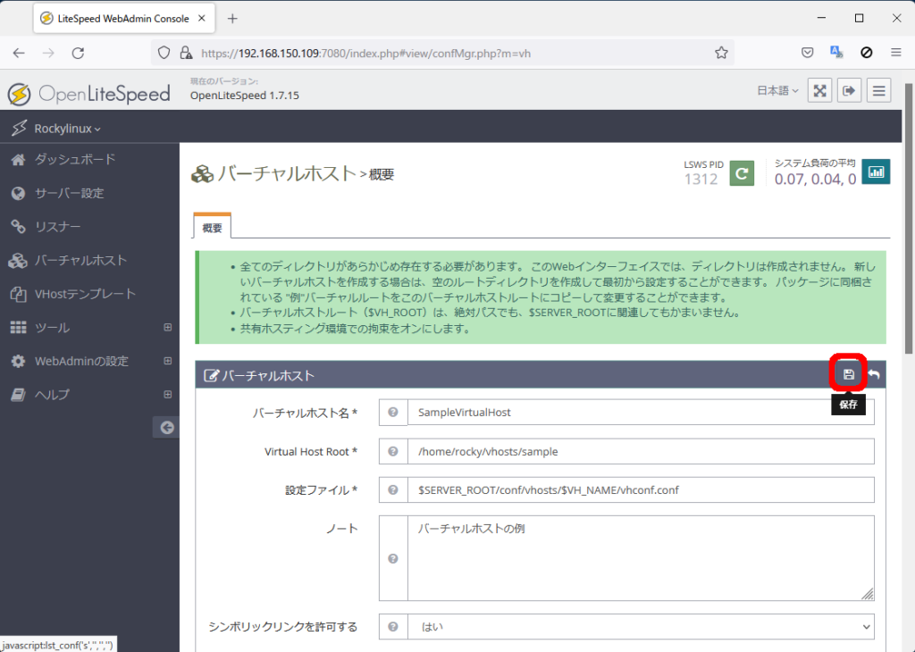This screenshot has width=915, height=652.
Task: Click help icon for Virtual Host Root
Action: [393, 452]
